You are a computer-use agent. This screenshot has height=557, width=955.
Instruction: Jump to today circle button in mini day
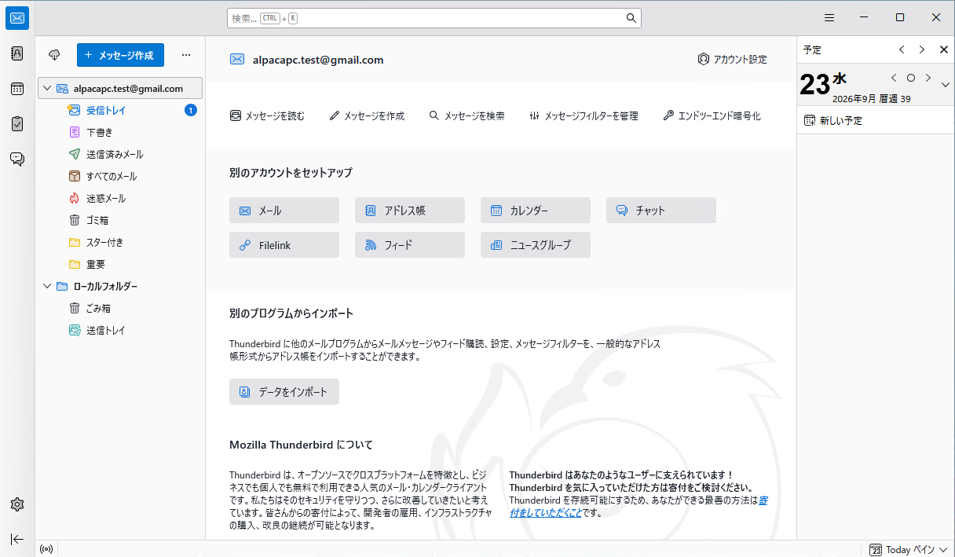pyautogui.click(x=911, y=78)
